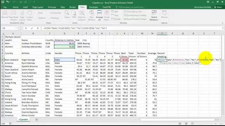
Task: Click the n1javelin sheet tab
Action: coord(23,119)
